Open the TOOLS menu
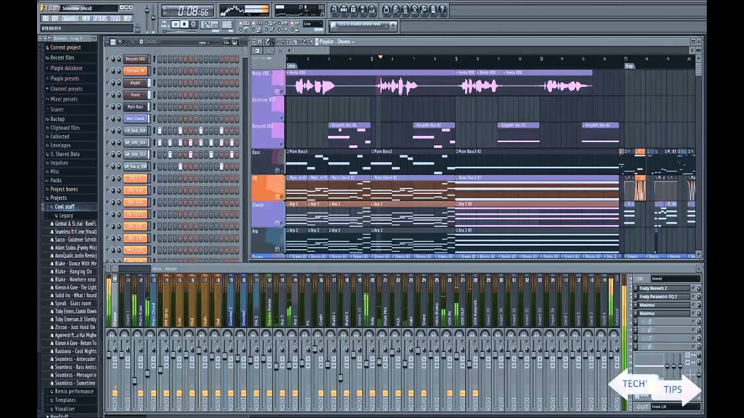 click(116, 19)
